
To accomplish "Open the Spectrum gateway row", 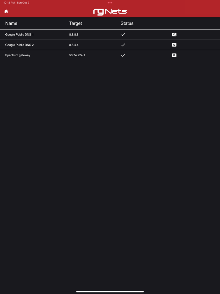I will [17, 55].
